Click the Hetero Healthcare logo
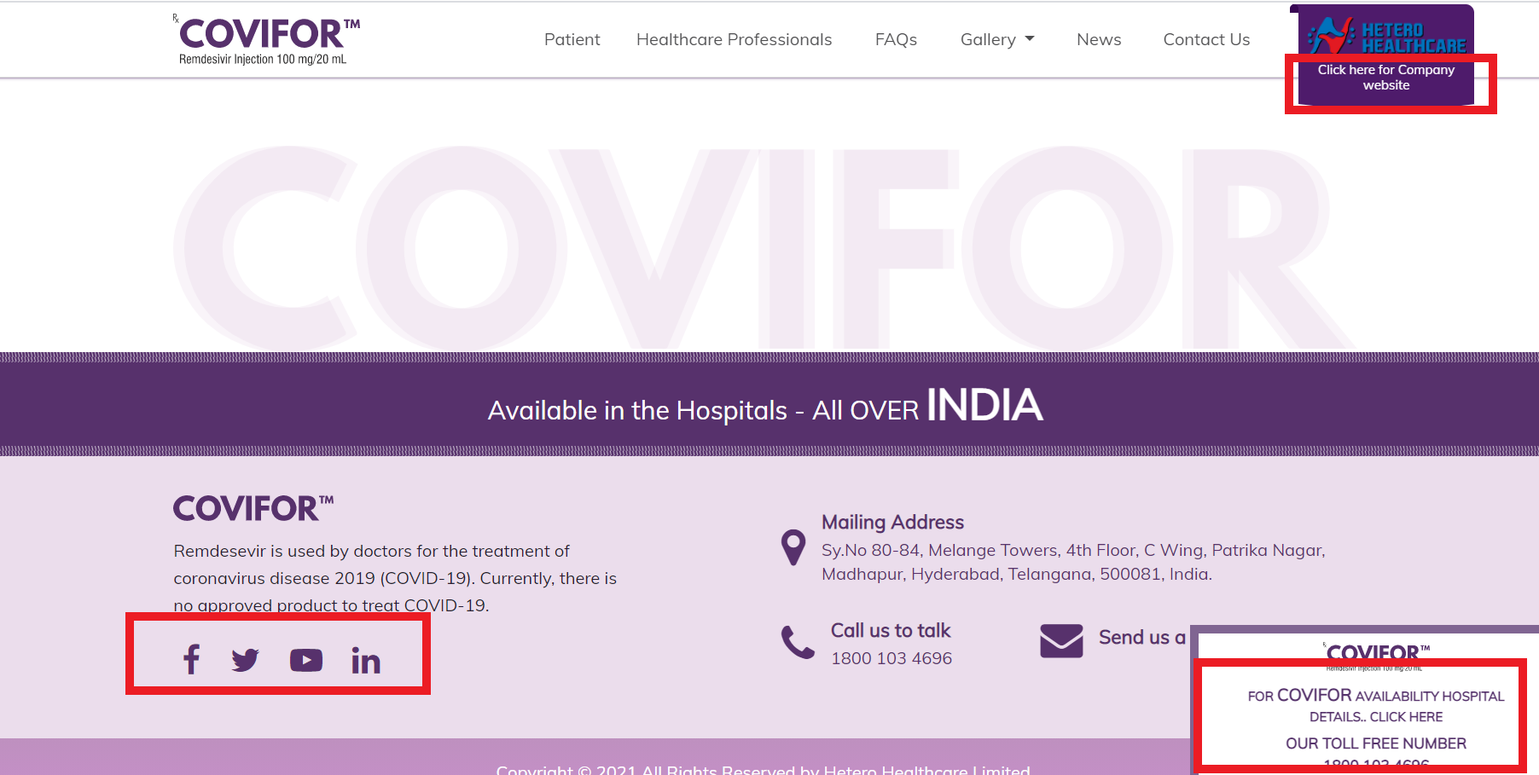This screenshot has width=1539, height=775. point(1386,36)
